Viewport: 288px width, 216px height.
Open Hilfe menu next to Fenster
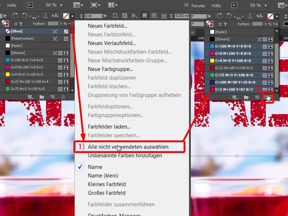pos(216,6)
